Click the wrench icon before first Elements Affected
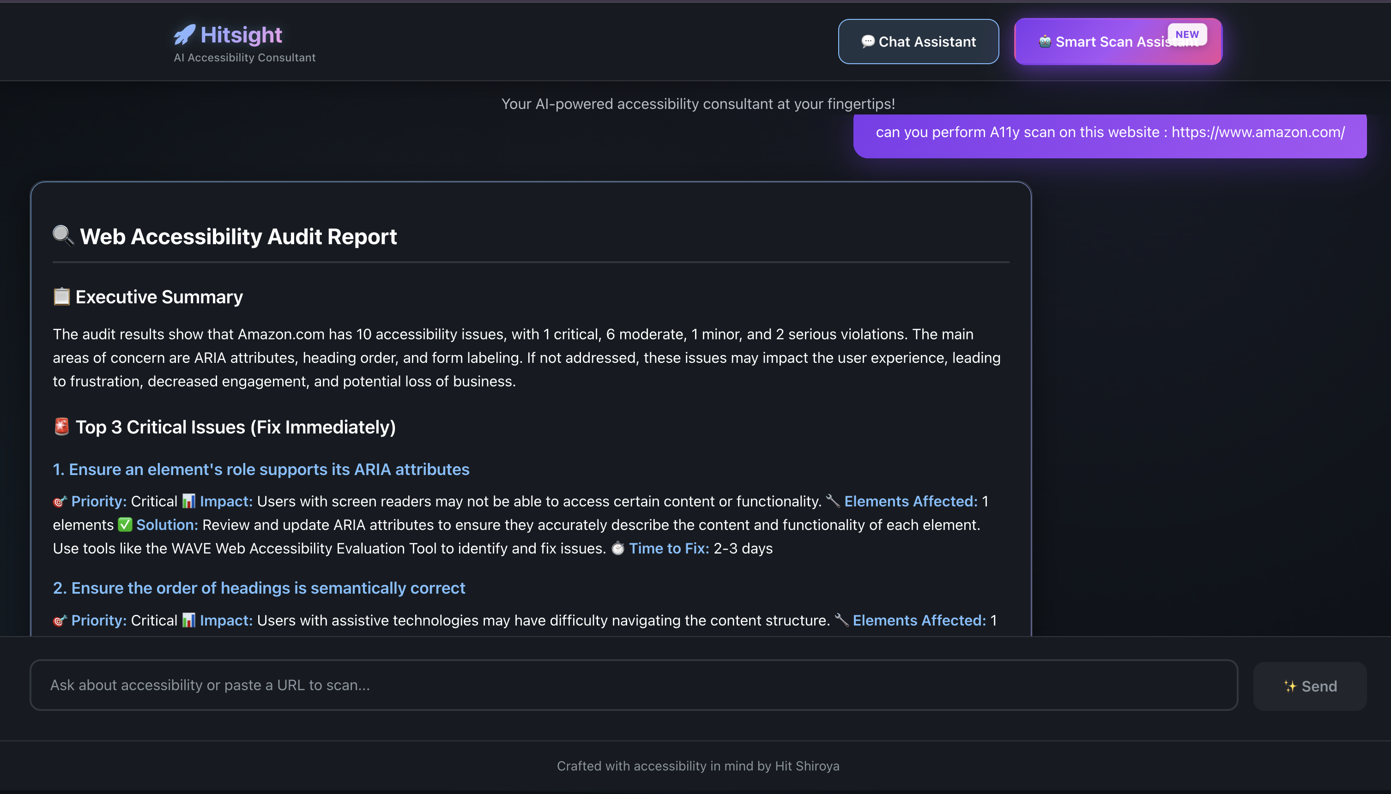 (x=833, y=501)
